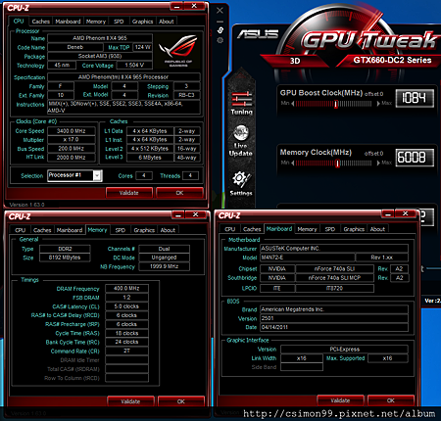Screen dimensions: 441x421
Task: Click the DRAM Frequency value 400.0 MHz
Action: pos(126,289)
